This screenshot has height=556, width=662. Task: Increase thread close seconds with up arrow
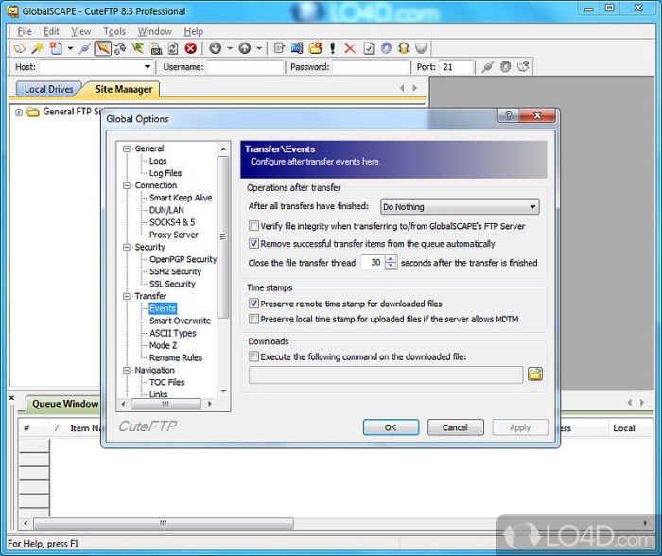point(391,259)
